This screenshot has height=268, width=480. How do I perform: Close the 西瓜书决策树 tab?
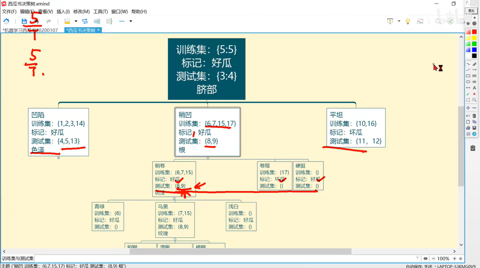98,30
